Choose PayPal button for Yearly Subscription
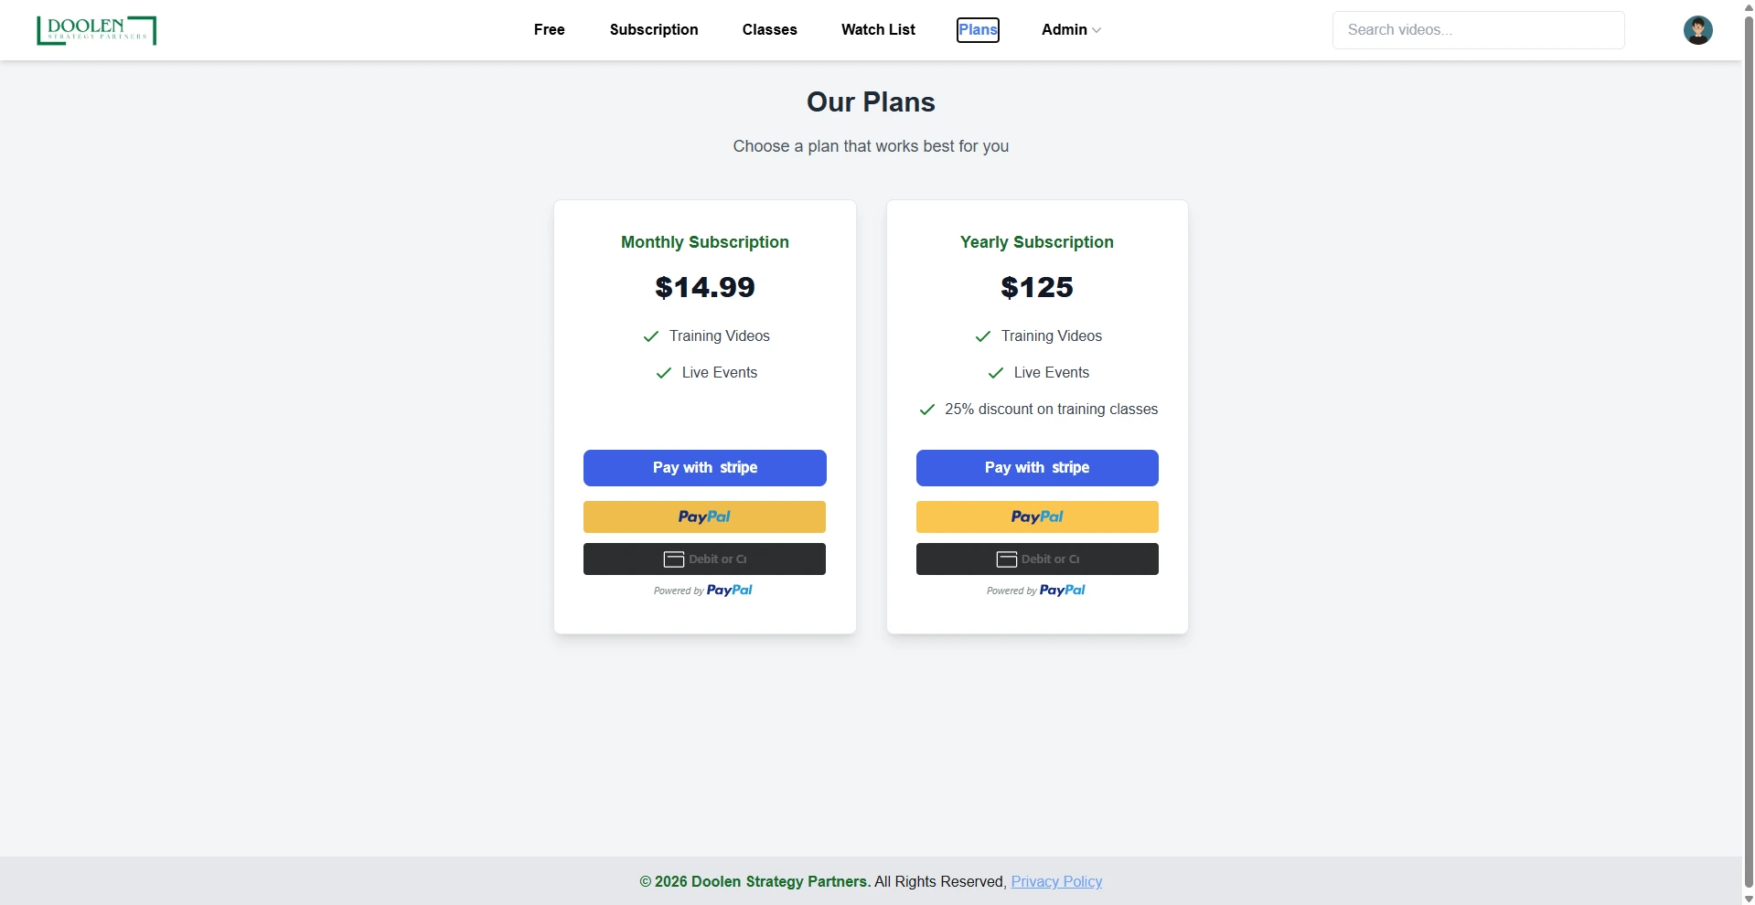This screenshot has width=1755, height=905. click(x=1037, y=516)
